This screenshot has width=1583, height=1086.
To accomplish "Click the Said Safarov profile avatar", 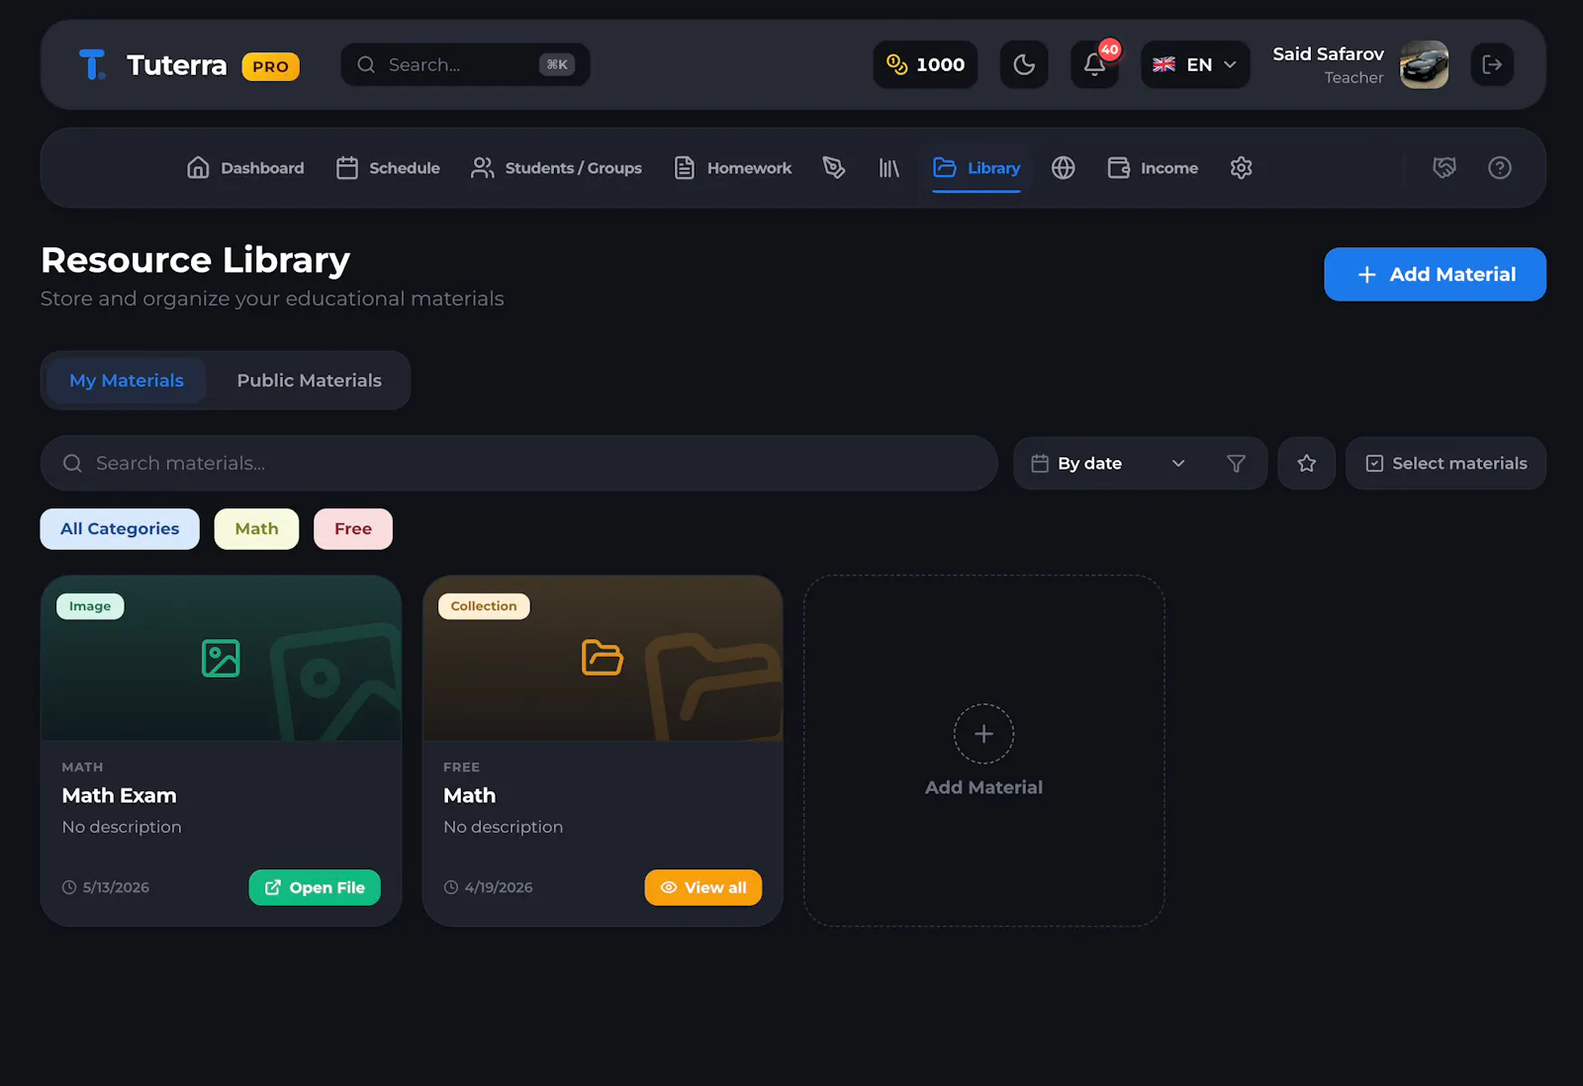I will [x=1424, y=64].
